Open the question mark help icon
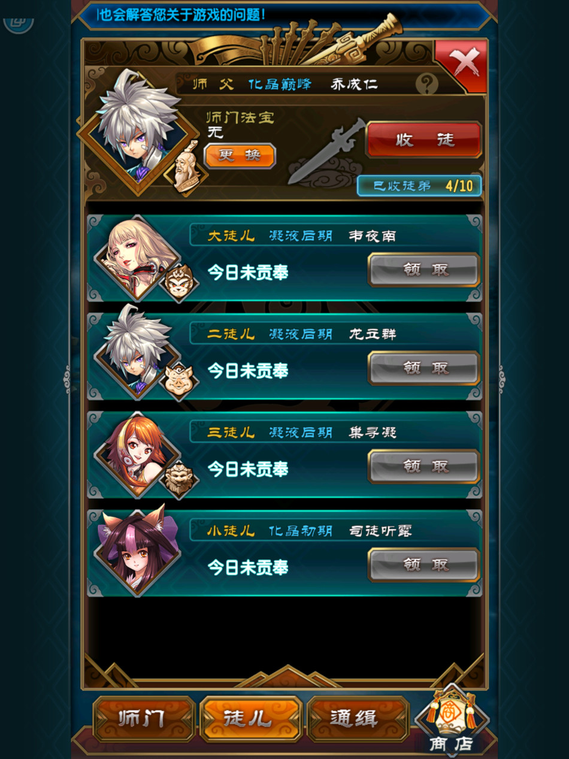 coord(426,84)
